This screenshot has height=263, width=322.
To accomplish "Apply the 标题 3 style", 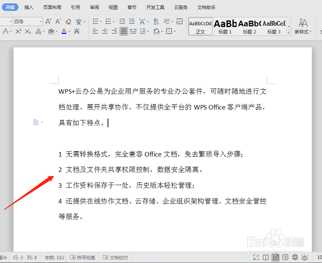I will [x=274, y=26].
